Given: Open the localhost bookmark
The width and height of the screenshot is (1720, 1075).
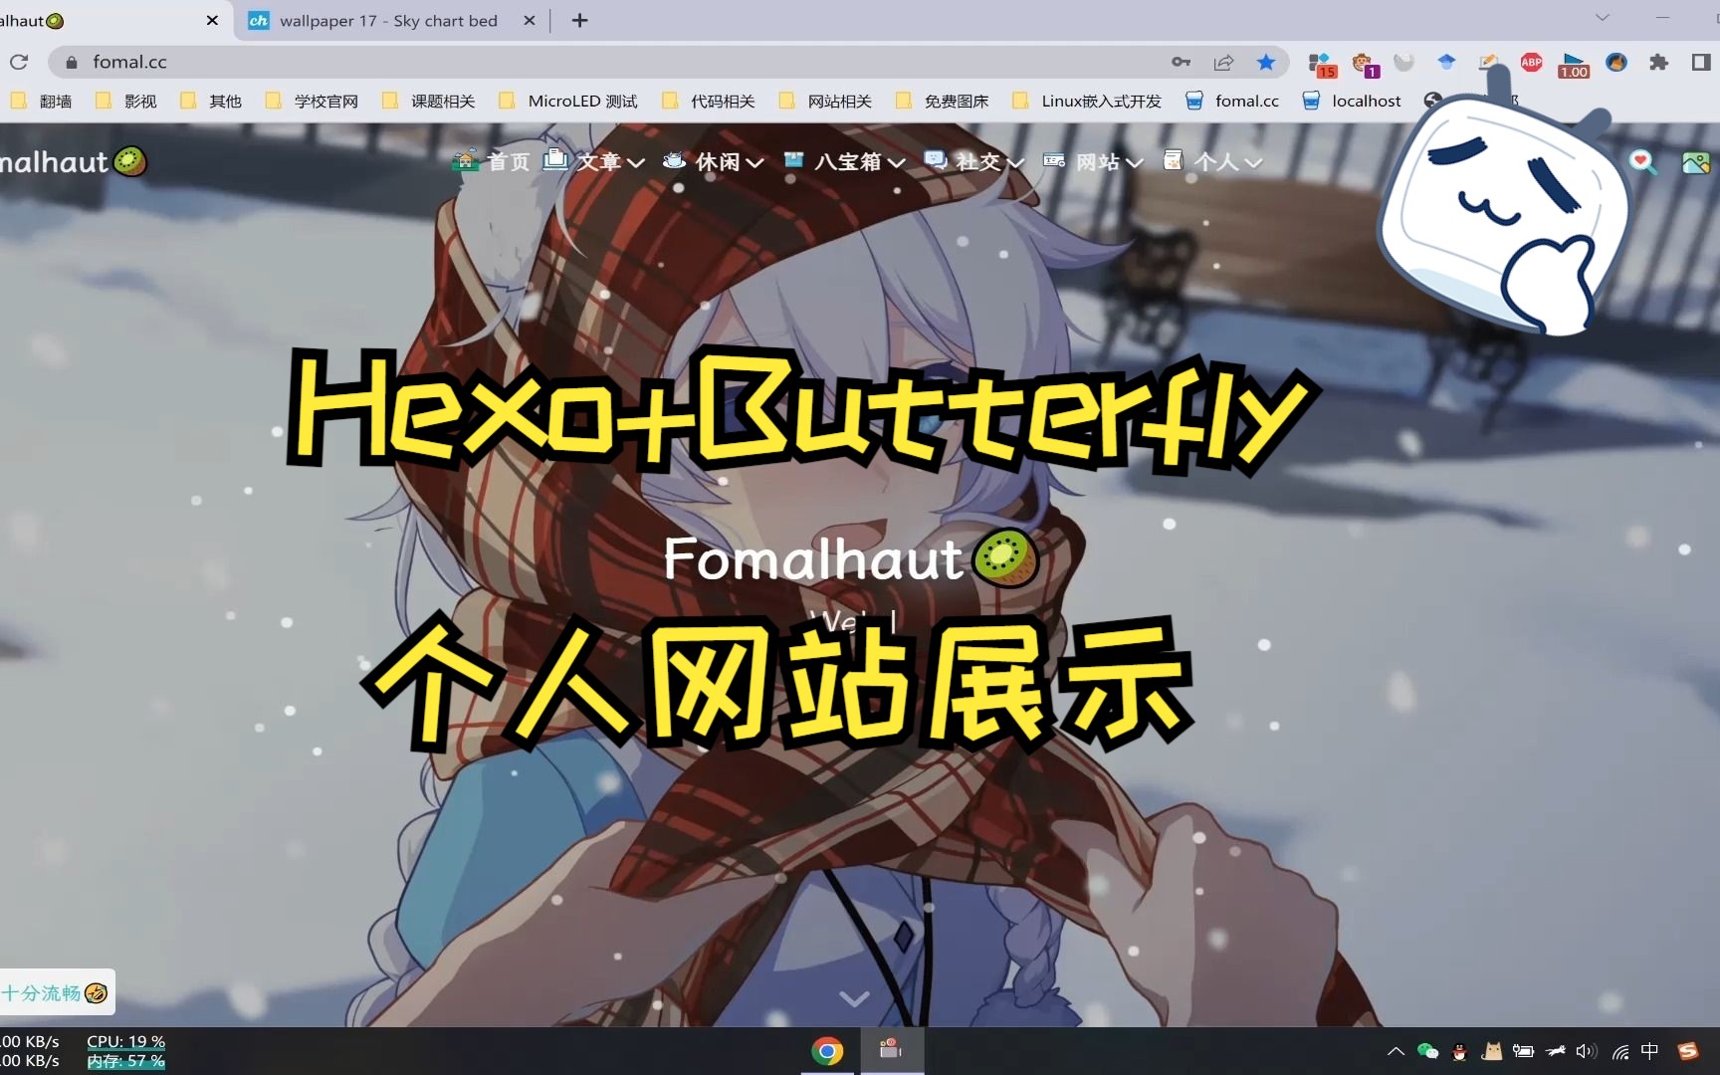Looking at the screenshot, I should (x=1352, y=101).
